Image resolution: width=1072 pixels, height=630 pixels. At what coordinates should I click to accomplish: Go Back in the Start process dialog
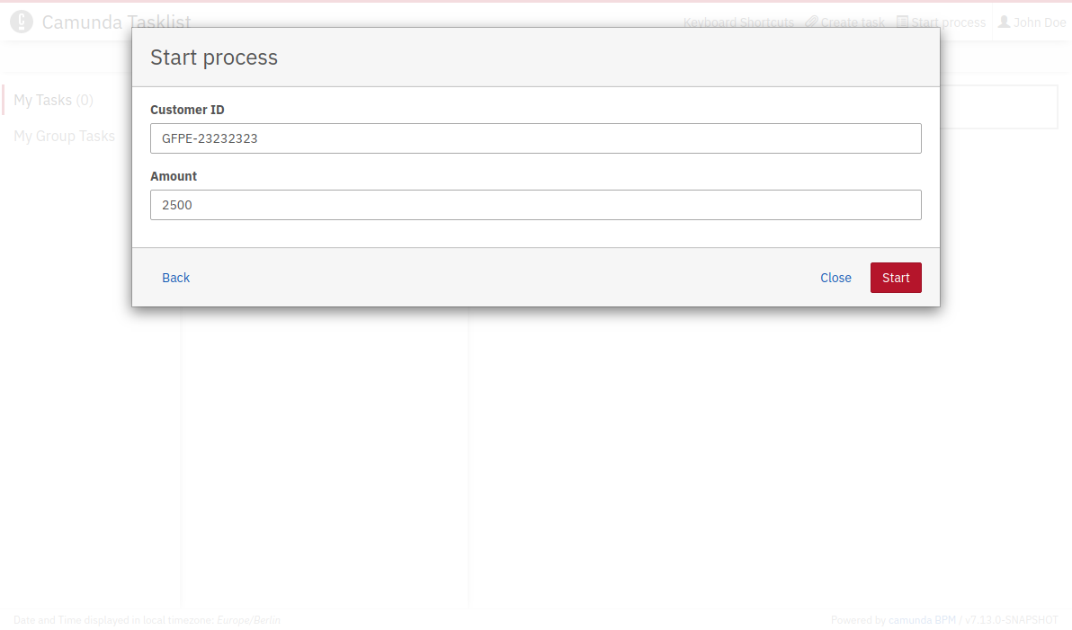(x=175, y=278)
